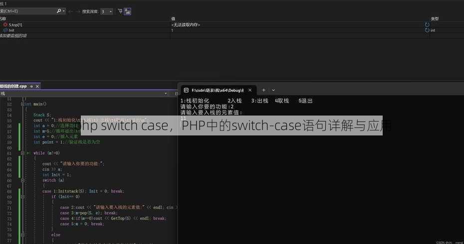Click the search magnifier icon in the watch toolbar

pos(58,11)
